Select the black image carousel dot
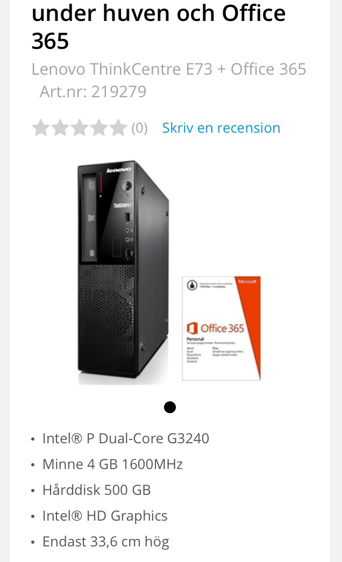342x562 pixels. [170, 407]
